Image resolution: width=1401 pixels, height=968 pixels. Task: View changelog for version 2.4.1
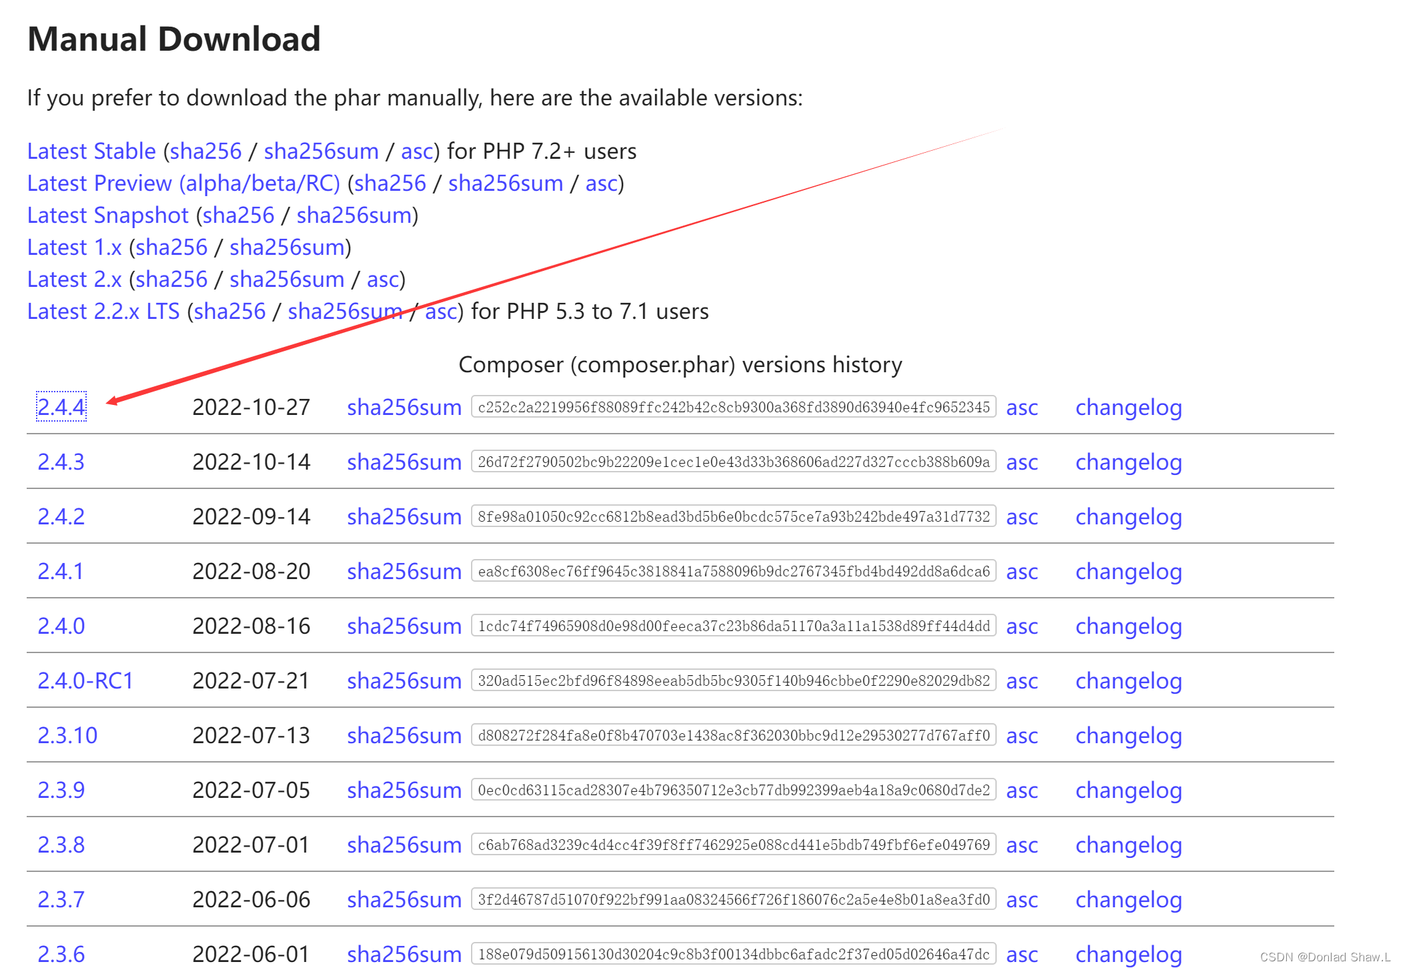[x=1129, y=571]
